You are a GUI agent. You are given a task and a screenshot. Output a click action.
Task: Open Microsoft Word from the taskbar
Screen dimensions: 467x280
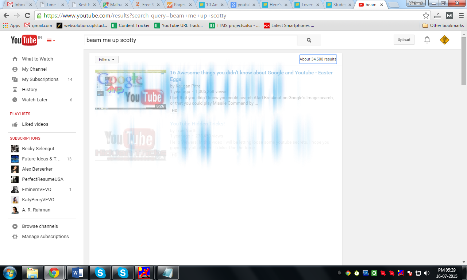click(78, 273)
